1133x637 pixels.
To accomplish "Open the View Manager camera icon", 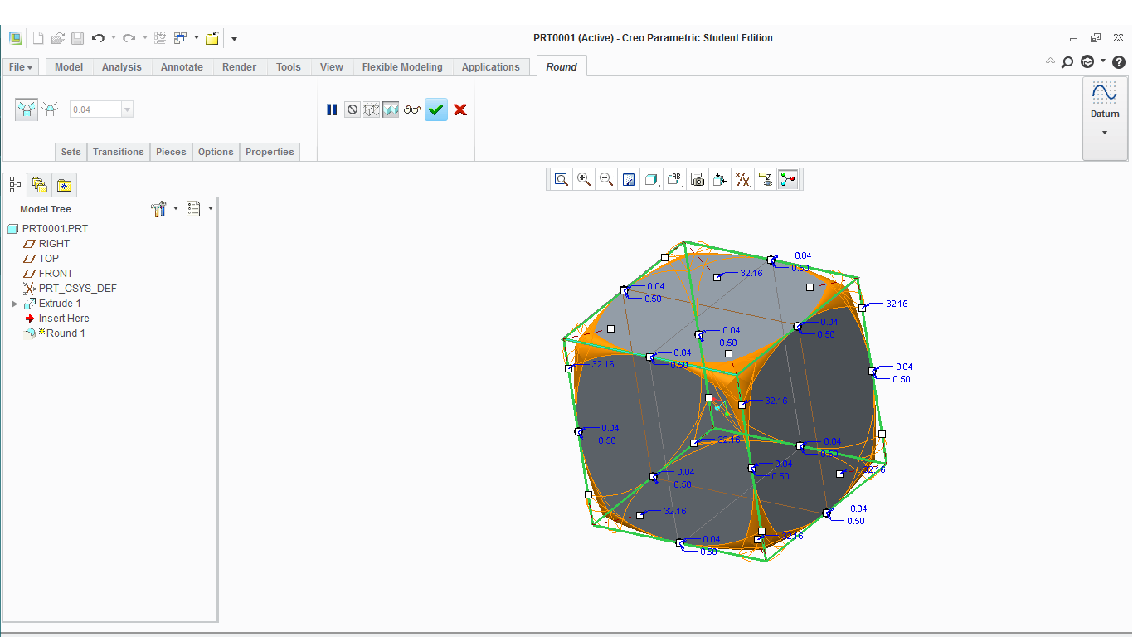I will click(698, 179).
